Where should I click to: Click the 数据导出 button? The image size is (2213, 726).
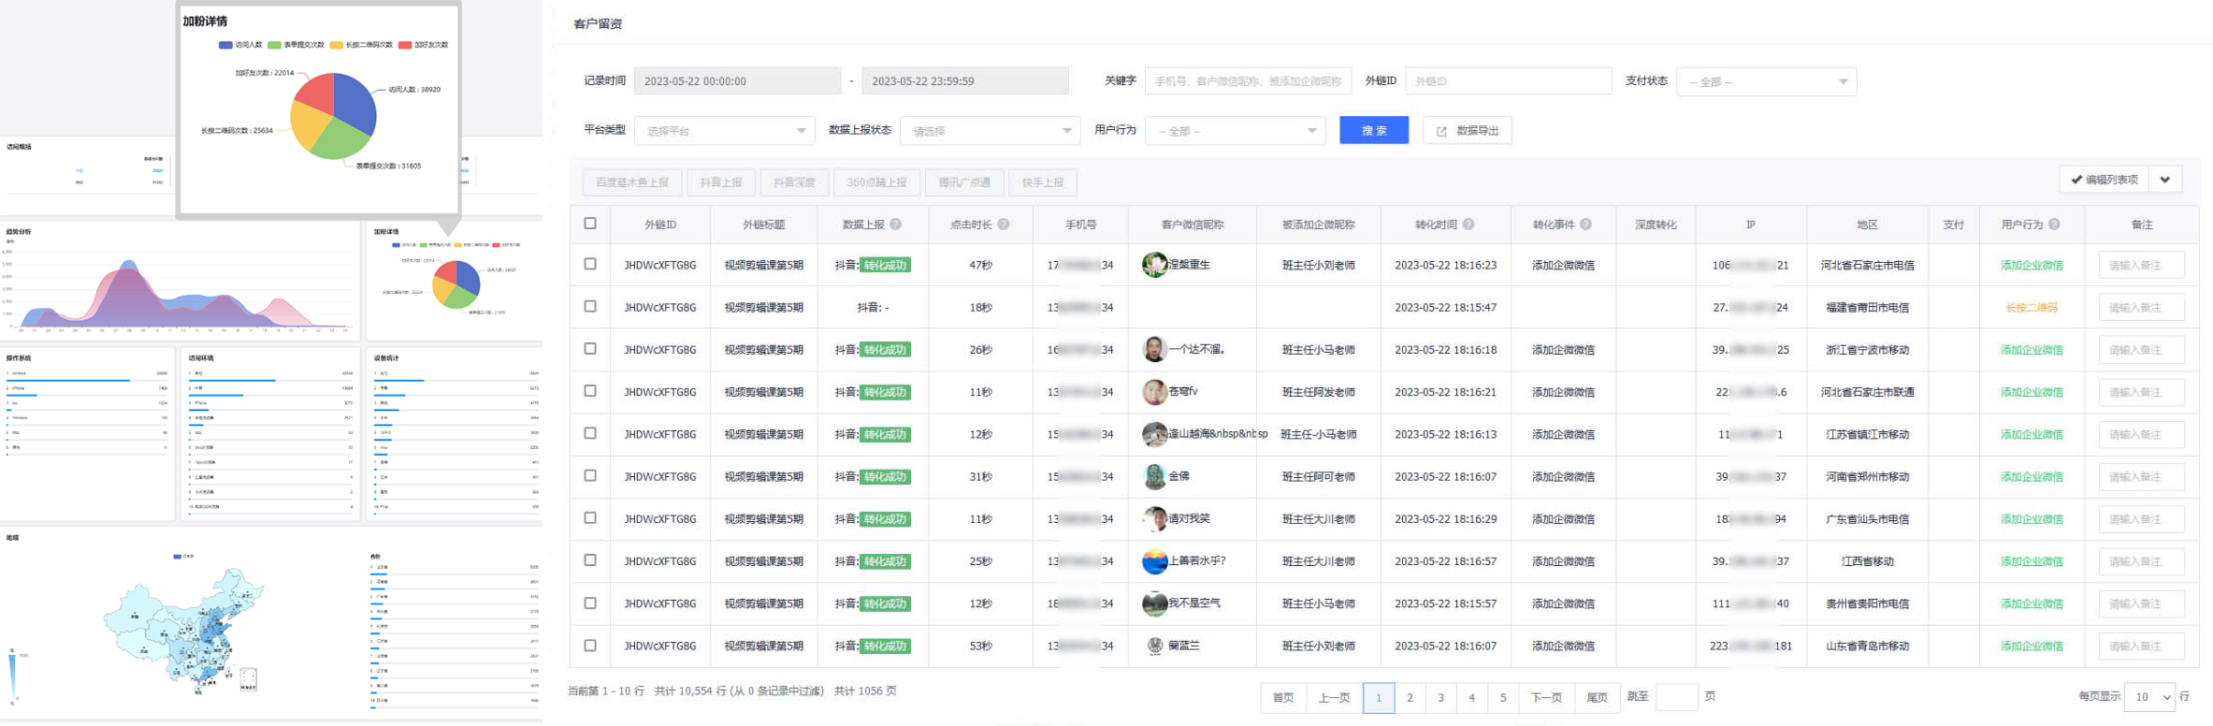pos(1468,131)
